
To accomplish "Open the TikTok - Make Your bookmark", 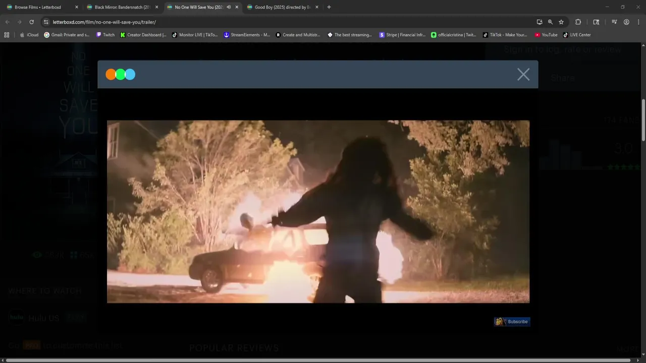I will (x=505, y=35).
